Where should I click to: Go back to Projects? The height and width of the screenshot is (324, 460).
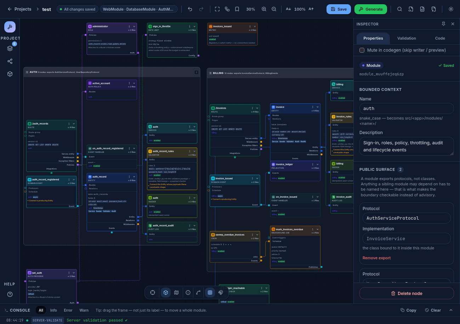click(x=19, y=9)
